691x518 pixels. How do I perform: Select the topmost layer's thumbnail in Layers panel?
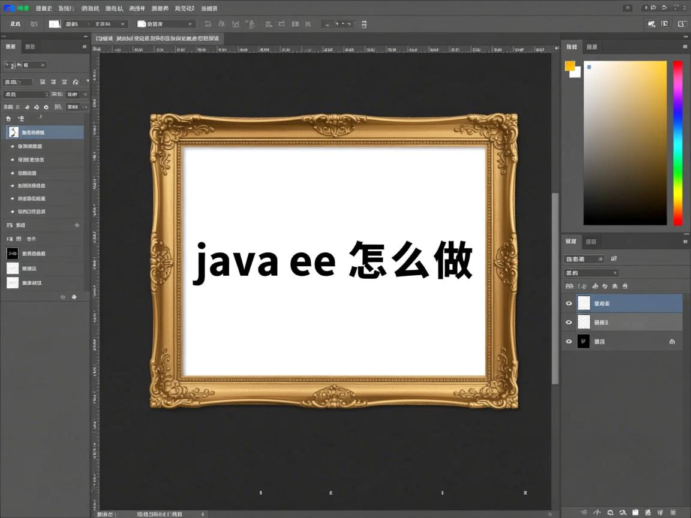click(x=583, y=303)
